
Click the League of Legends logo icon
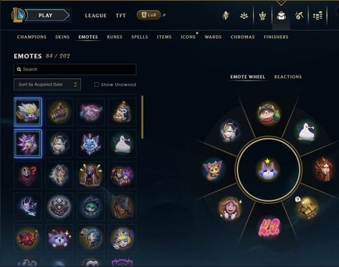(x=18, y=15)
